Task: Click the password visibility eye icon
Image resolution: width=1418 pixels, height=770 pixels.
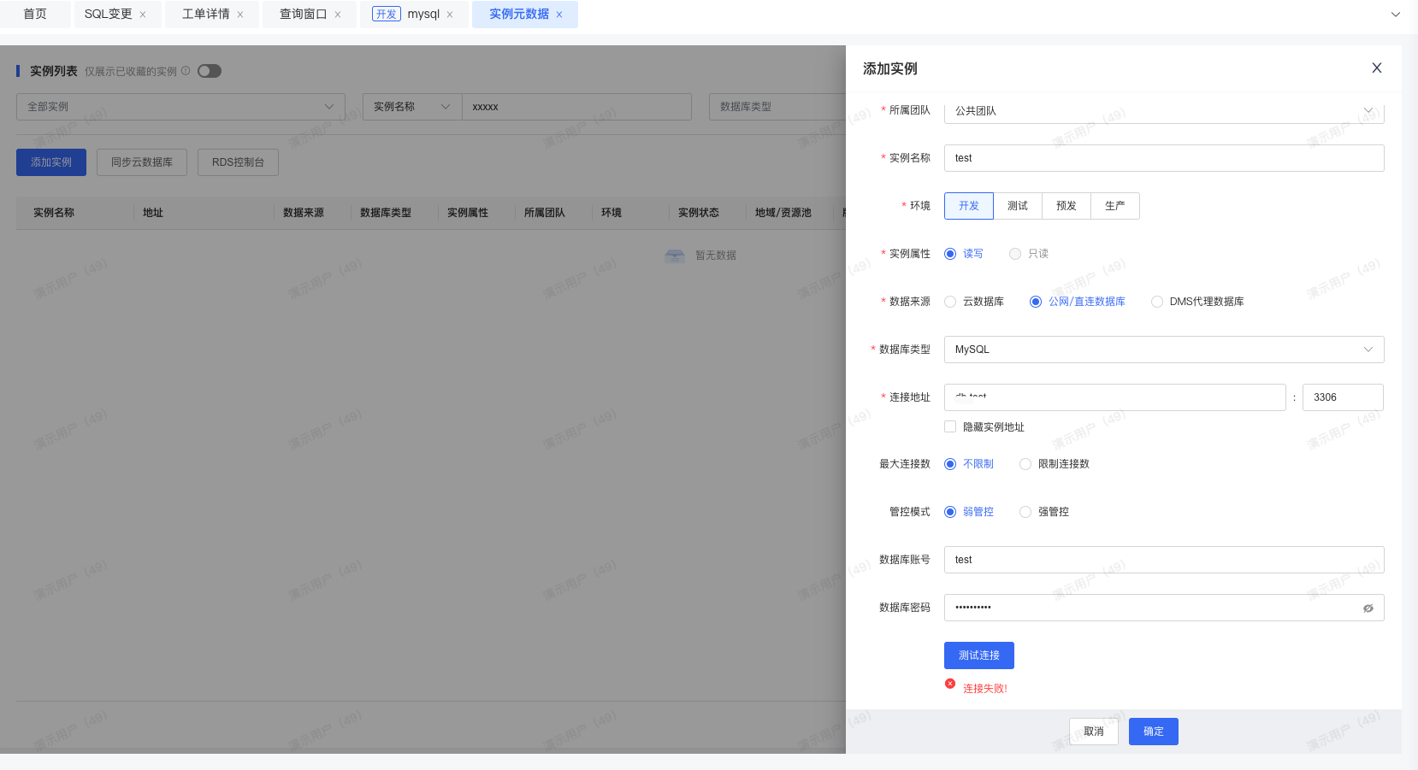Action: 1368,608
